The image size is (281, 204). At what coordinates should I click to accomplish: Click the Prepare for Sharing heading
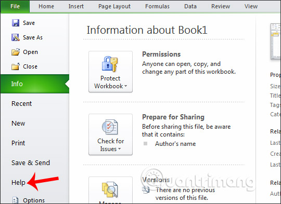(x=173, y=117)
